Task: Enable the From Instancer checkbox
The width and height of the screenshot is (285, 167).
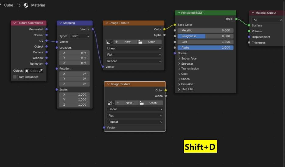Action: click(15, 77)
